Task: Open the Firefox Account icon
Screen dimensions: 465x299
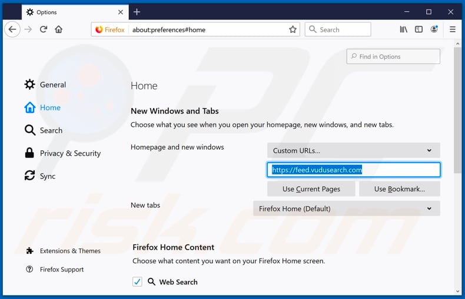Action: (x=434, y=29)
